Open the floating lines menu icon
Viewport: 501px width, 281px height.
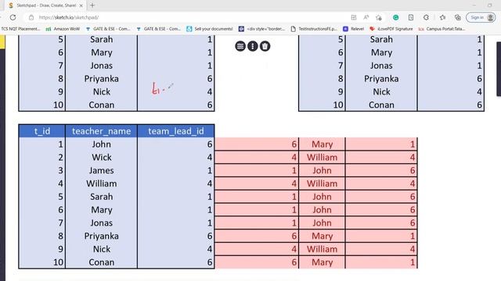(240, 46)
